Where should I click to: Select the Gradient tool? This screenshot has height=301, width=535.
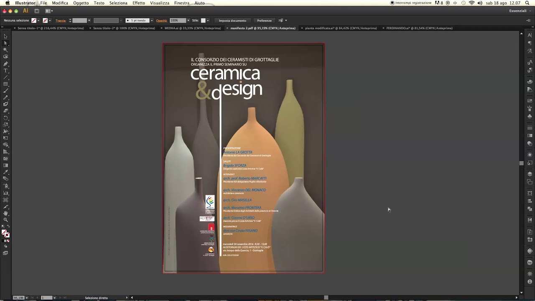pyautogui.click(x=5, y=165)
